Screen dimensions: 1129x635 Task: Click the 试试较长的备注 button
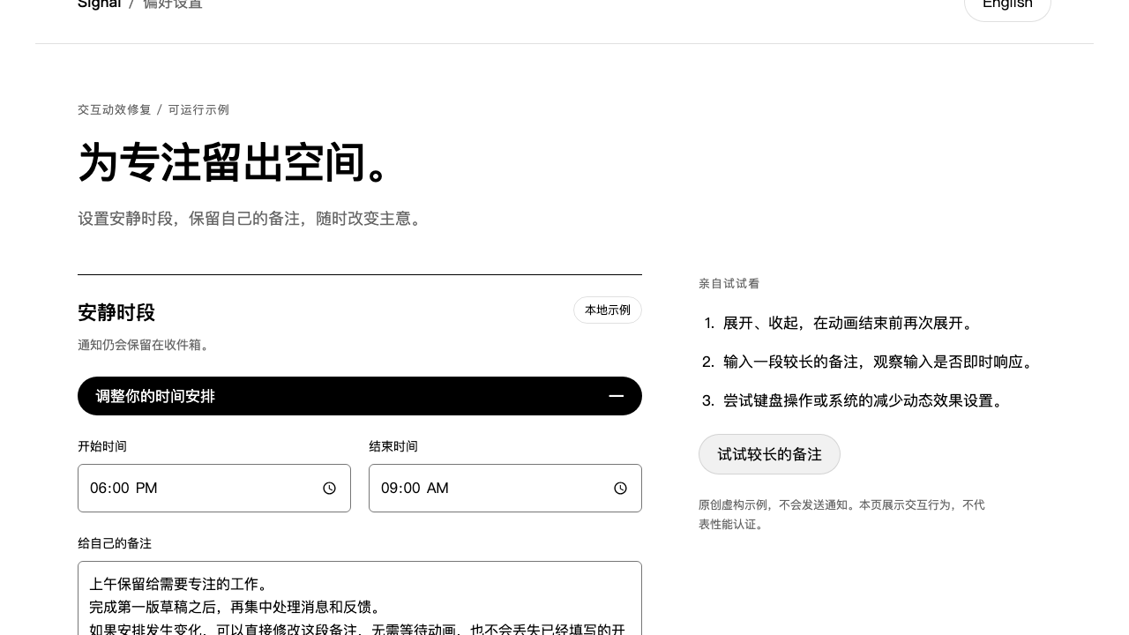click(769, 454)
